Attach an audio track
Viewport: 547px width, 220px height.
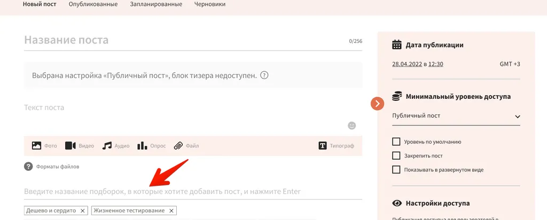[107, 146]
